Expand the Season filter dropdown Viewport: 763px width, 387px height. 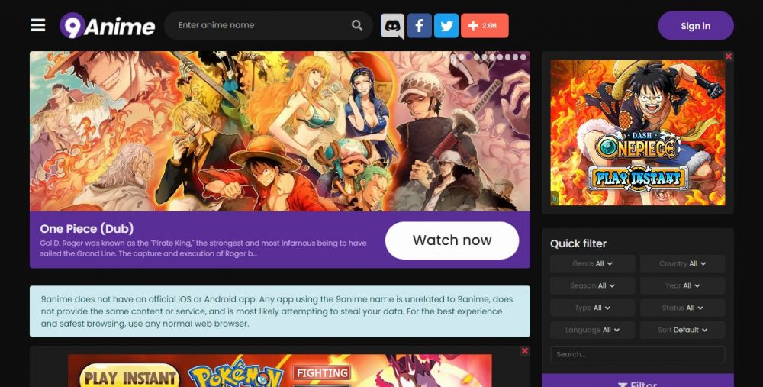pos(592,285)
